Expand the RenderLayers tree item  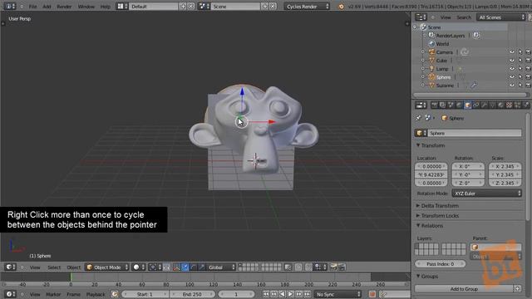[425, 35]
